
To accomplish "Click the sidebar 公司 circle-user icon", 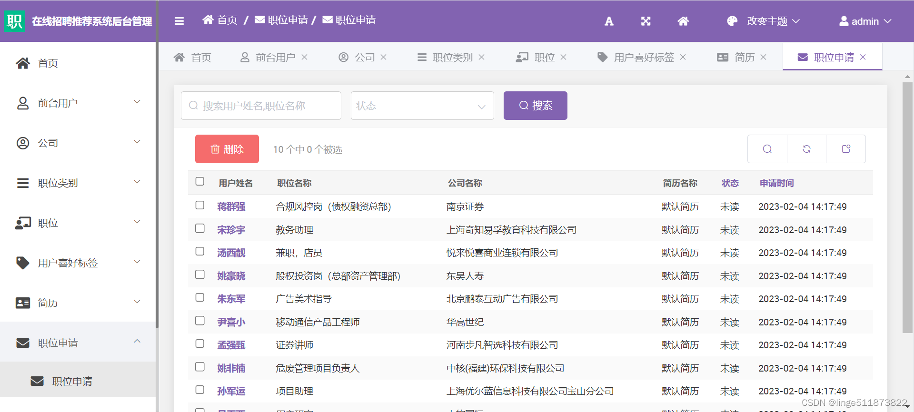I will (x=23, y=143).
